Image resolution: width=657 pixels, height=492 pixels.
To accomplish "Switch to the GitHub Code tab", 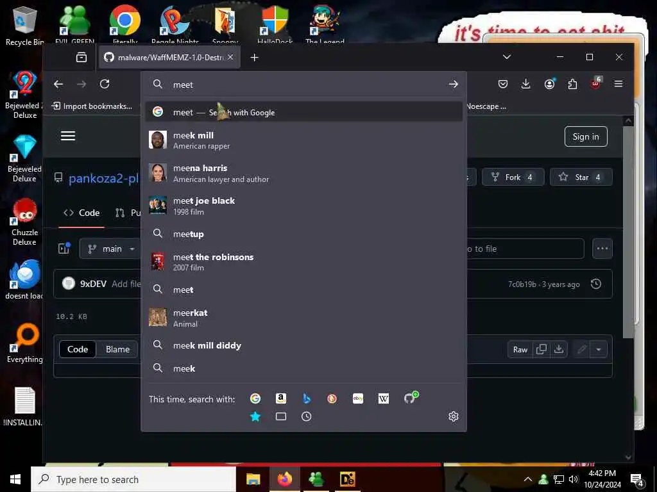I will (81, 213).
